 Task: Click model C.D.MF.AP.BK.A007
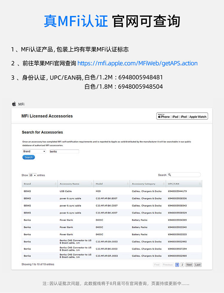(x=107, y=213)
